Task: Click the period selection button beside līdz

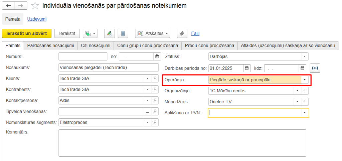Action: 315,68
